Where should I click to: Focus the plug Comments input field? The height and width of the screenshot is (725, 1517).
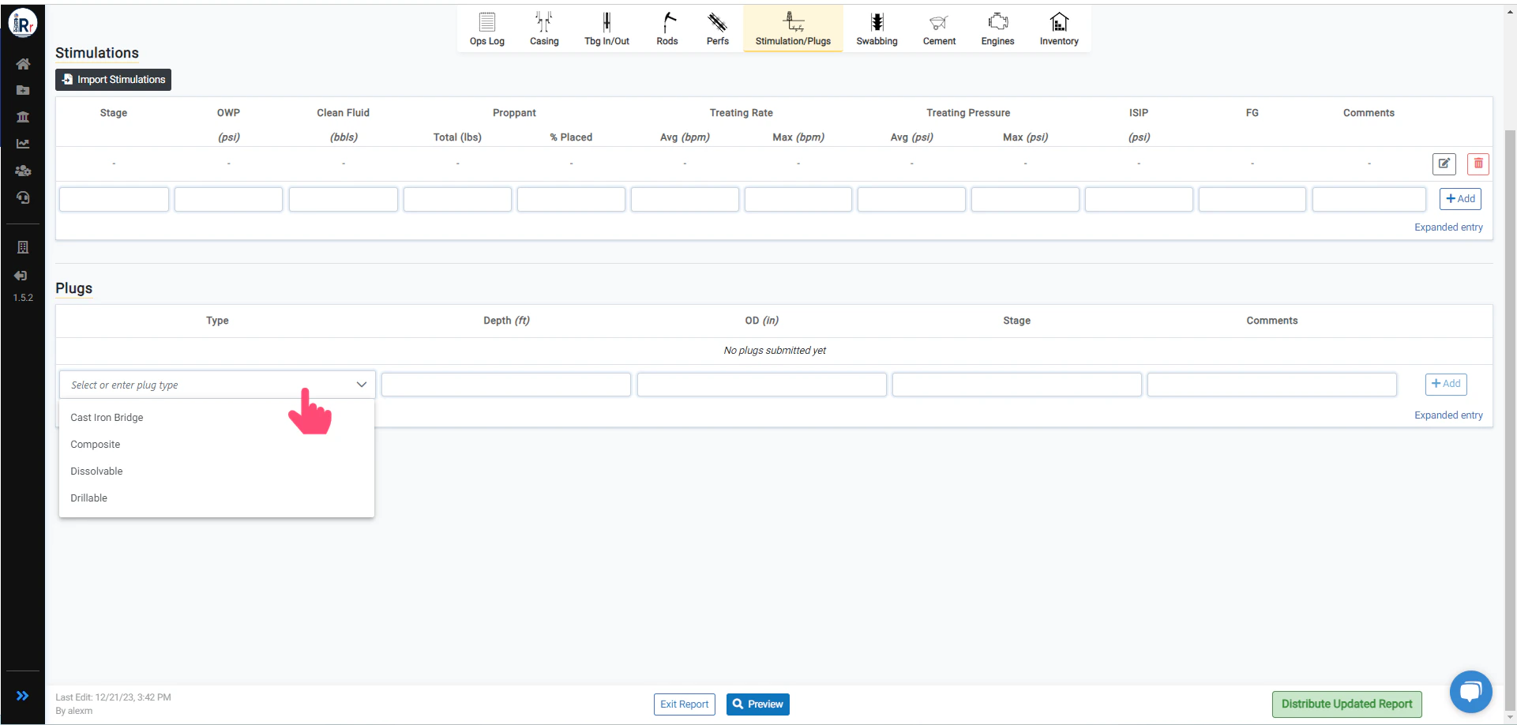pos(1271,385)
